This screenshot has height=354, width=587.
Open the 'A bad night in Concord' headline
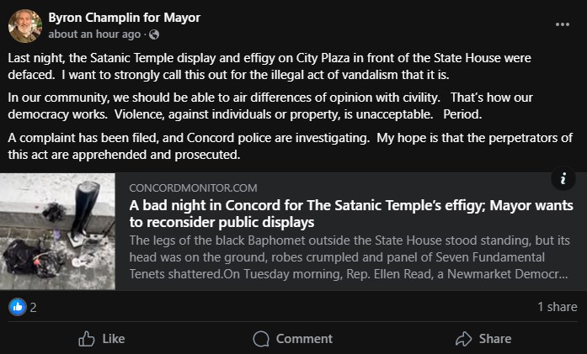(x=351, y=214)
